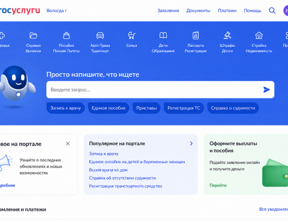Click the Gosuslugi logo

pyautogui.click(x=20, y=10)
